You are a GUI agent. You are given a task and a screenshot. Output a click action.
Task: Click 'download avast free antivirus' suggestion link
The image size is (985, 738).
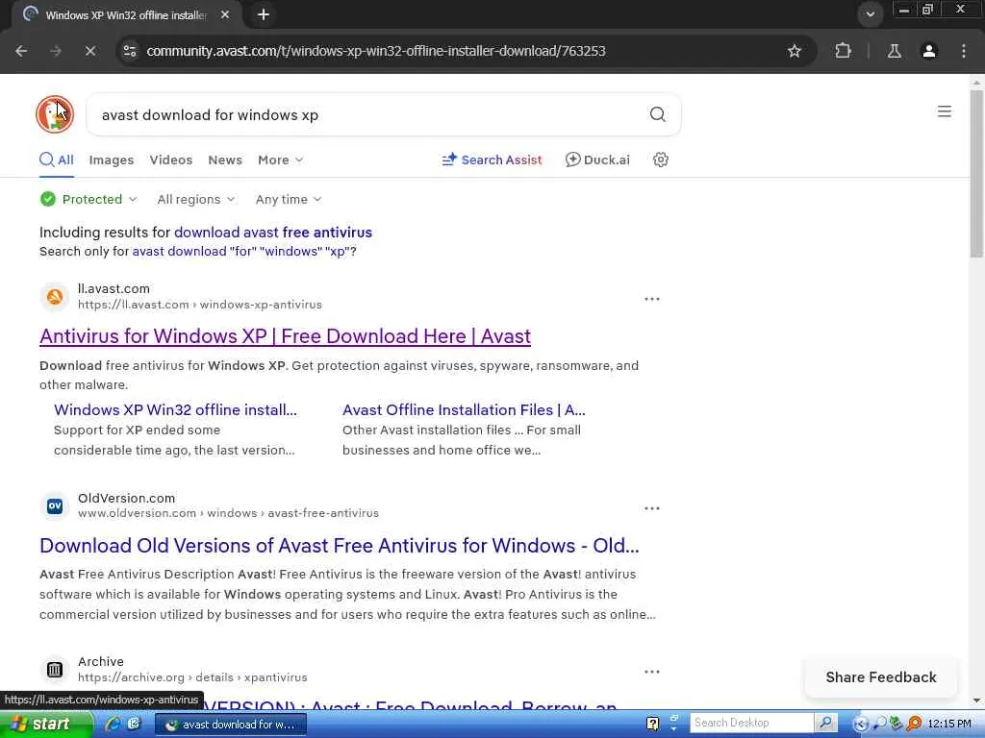(x=273, y=233)
